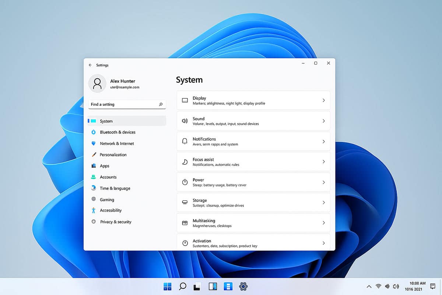
Task: Click the Notifications bell icon
Action: (185, 141)
